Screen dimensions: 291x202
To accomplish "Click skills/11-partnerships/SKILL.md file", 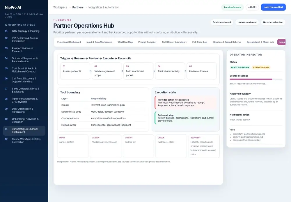I will pos(248,137).
